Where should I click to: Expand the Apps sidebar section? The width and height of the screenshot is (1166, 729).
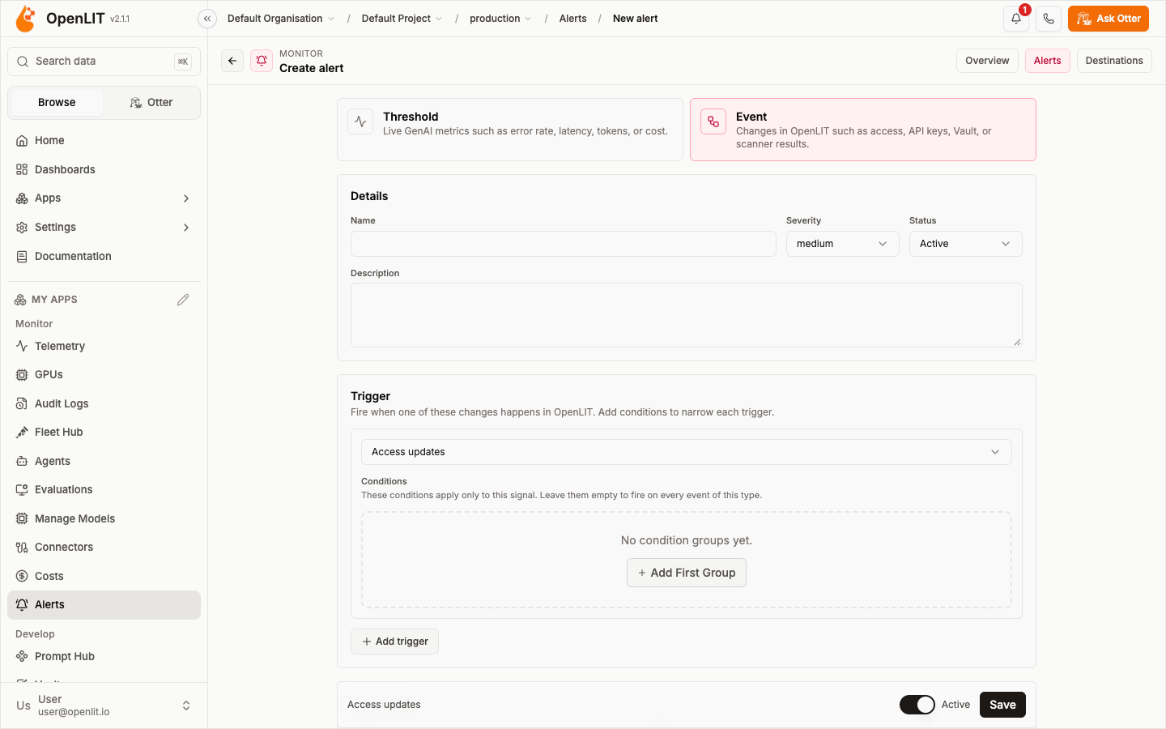[104, 198]
